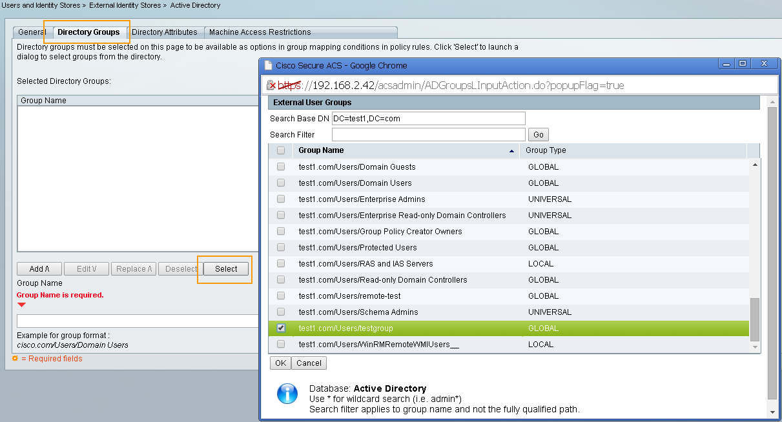Check Group Policy Creator Owners checkbox
This screenshot has width=782, height=422.
click(x=281, y=231)
